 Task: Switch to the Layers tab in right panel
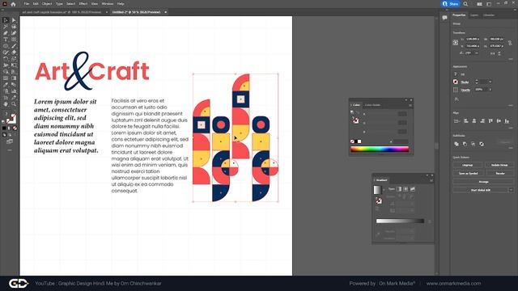(x=474, y=15)
